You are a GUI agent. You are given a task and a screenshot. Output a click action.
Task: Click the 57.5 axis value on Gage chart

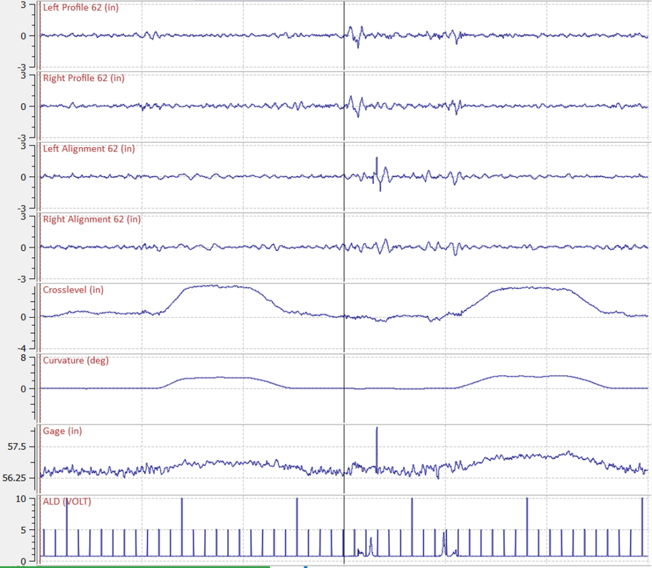pos(17,446)
